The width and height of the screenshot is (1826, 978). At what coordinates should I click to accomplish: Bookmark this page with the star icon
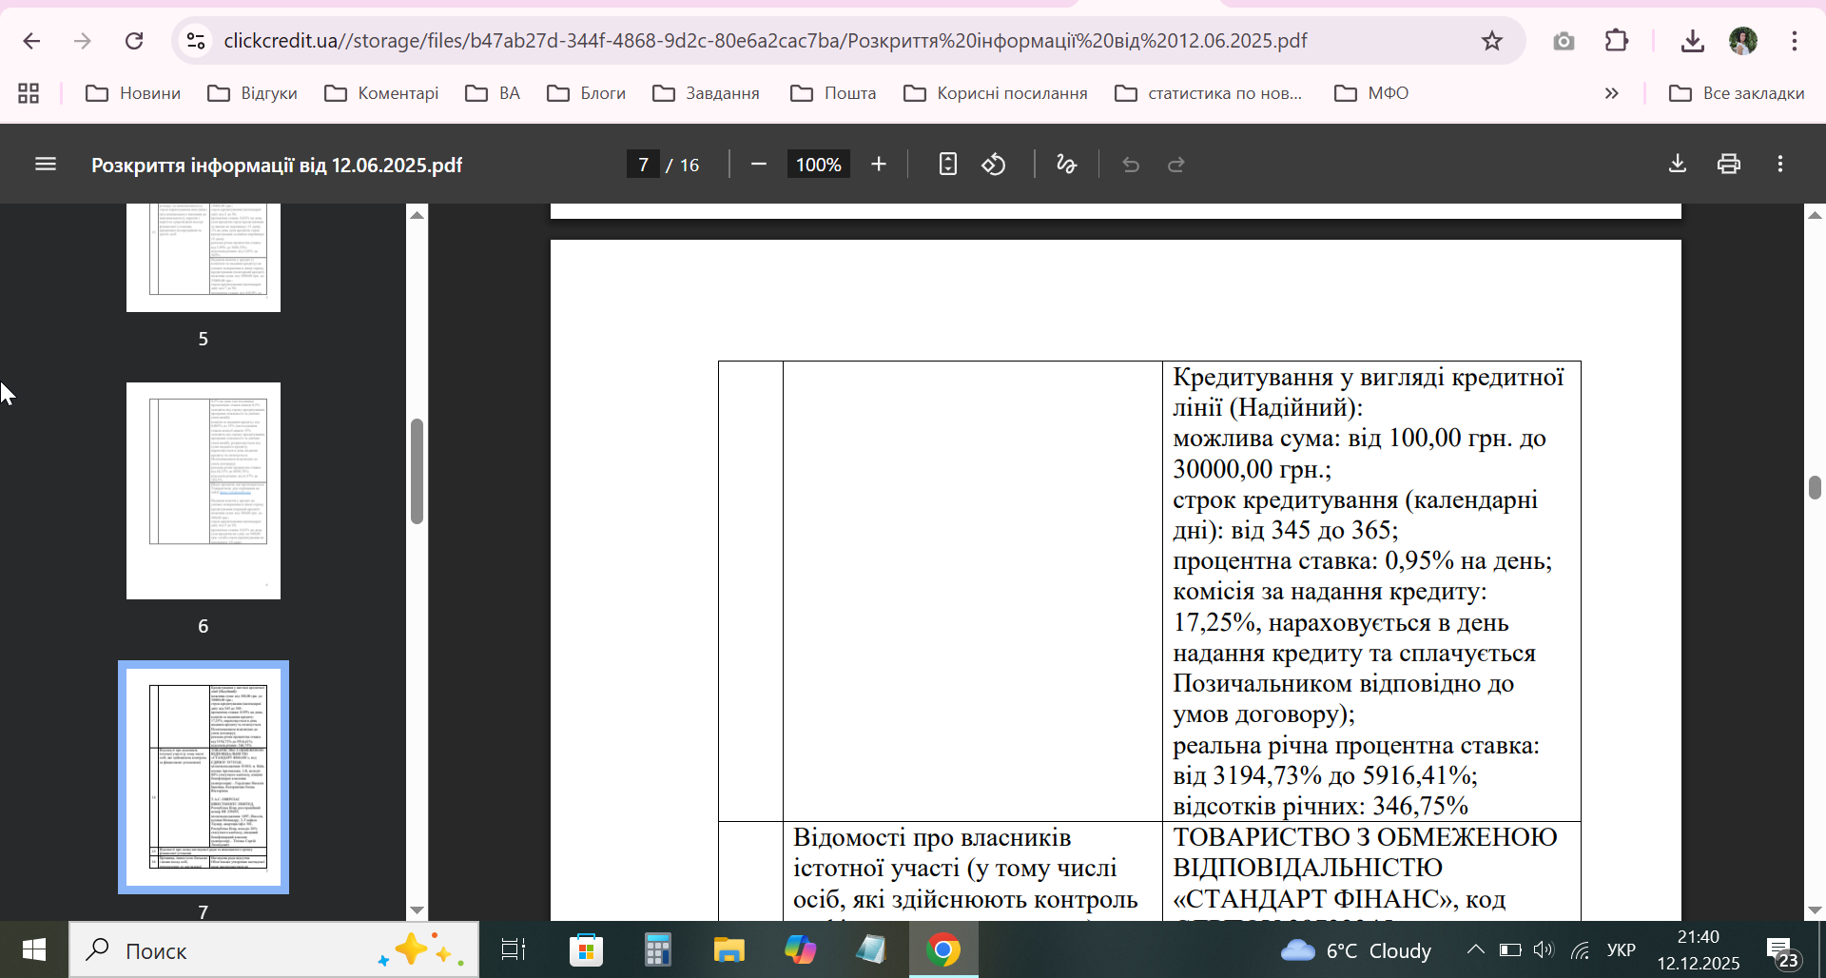[1492, 41]
